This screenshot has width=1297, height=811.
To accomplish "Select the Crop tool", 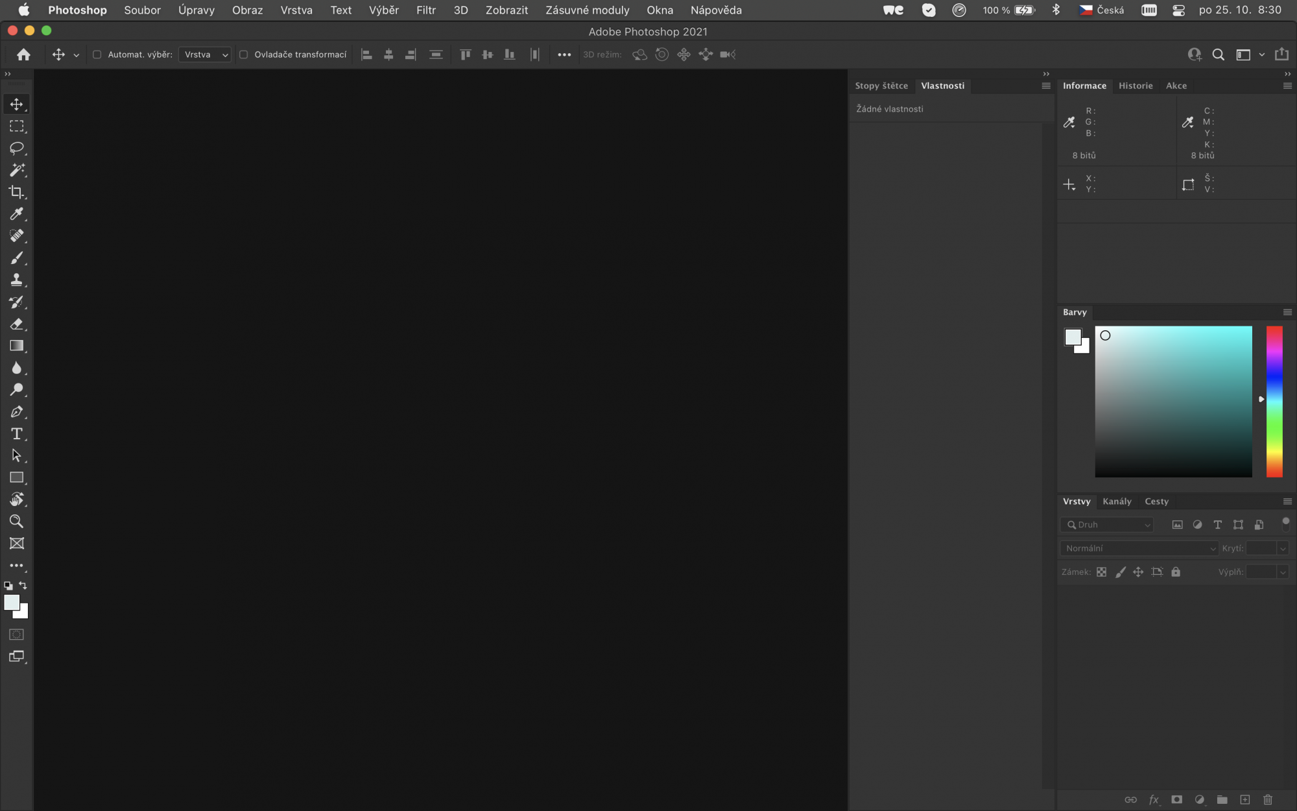I will 17,192.
